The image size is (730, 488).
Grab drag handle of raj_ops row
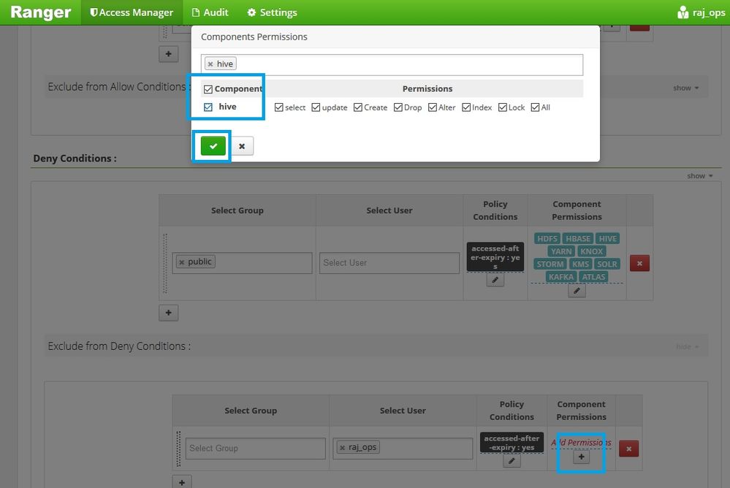point(178,449)
